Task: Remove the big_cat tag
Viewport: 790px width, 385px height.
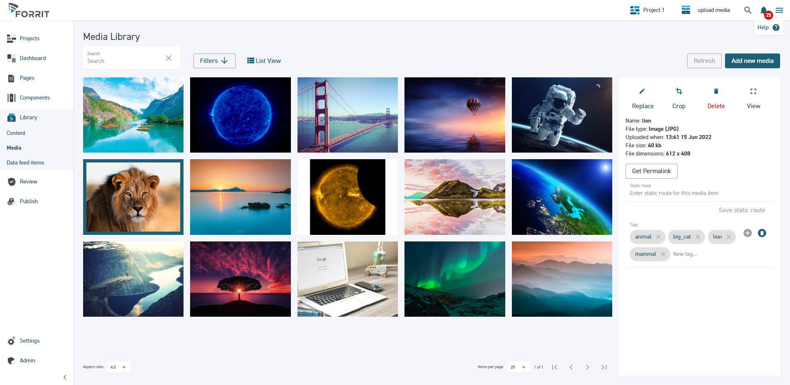Action: [697, 237]
